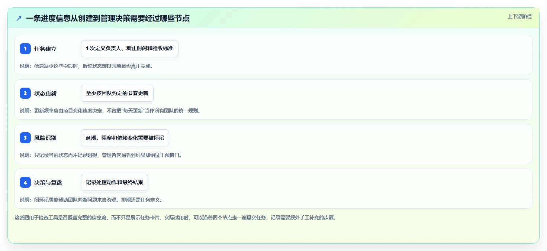The image size is (547, 251).
Task: Click the 决策与复盘 step title
Action: (48, 182)
